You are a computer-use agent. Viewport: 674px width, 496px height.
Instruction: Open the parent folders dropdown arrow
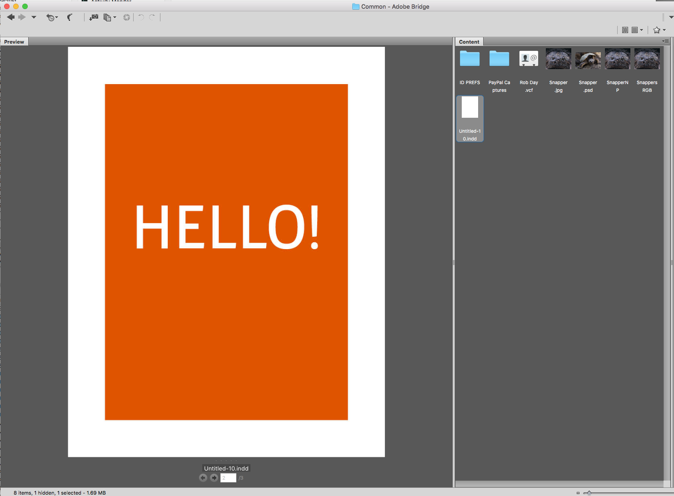pyautogui.click(x=34, y=17)
